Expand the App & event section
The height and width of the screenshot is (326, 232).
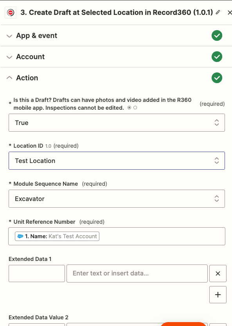(x=9, y=35)
